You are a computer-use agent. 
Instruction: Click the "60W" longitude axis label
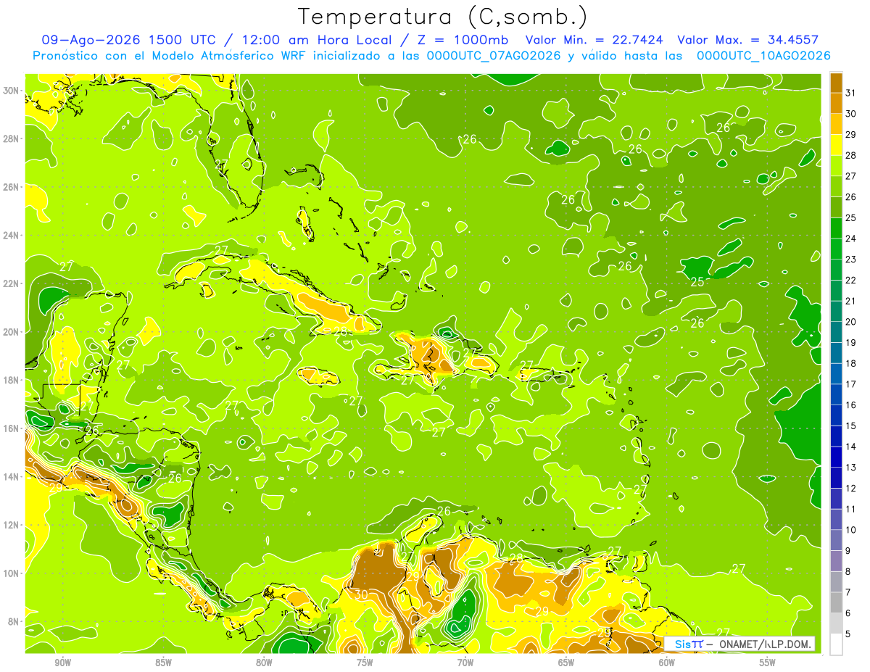[x=667, y=663]
